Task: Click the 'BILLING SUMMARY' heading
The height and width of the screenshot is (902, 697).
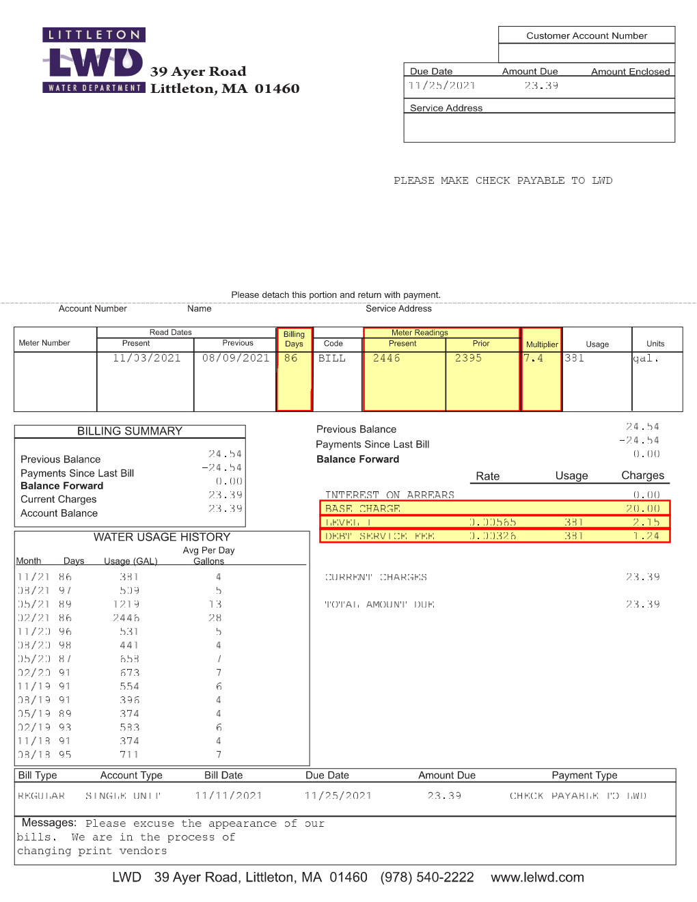Action: (130, 431)
